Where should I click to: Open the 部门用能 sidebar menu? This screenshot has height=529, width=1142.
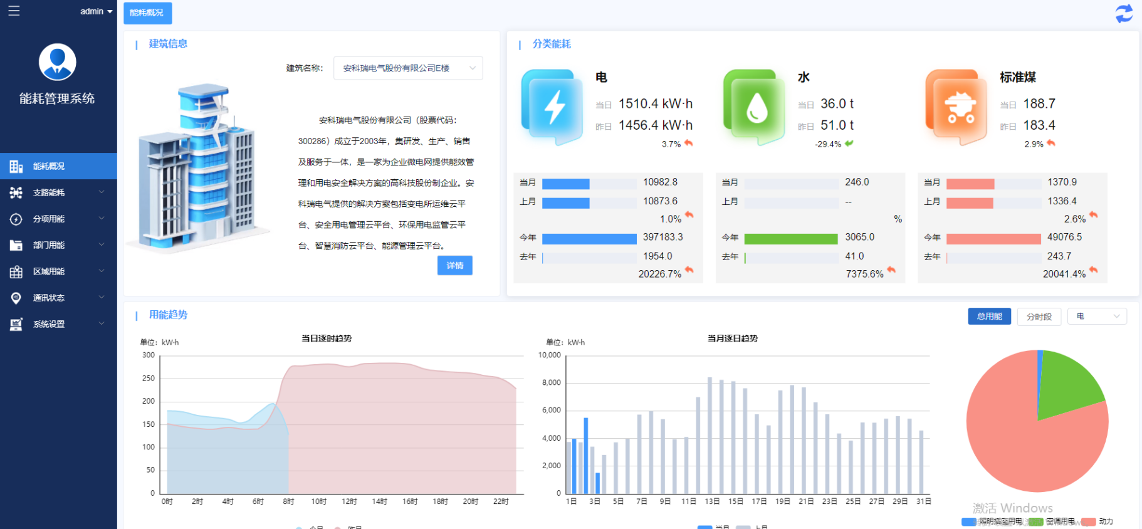tap(58, 245)
